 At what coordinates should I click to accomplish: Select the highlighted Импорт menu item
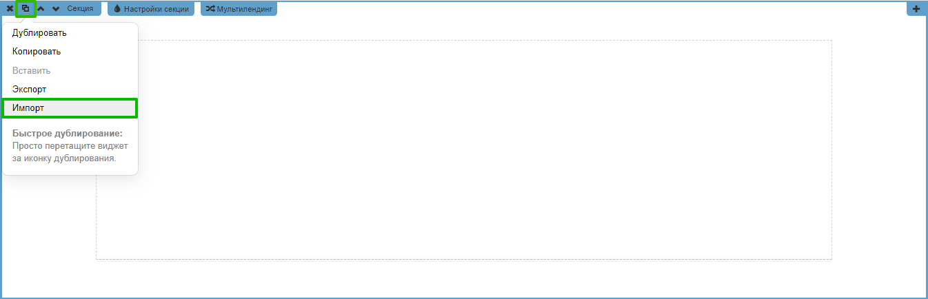(28, 108)
